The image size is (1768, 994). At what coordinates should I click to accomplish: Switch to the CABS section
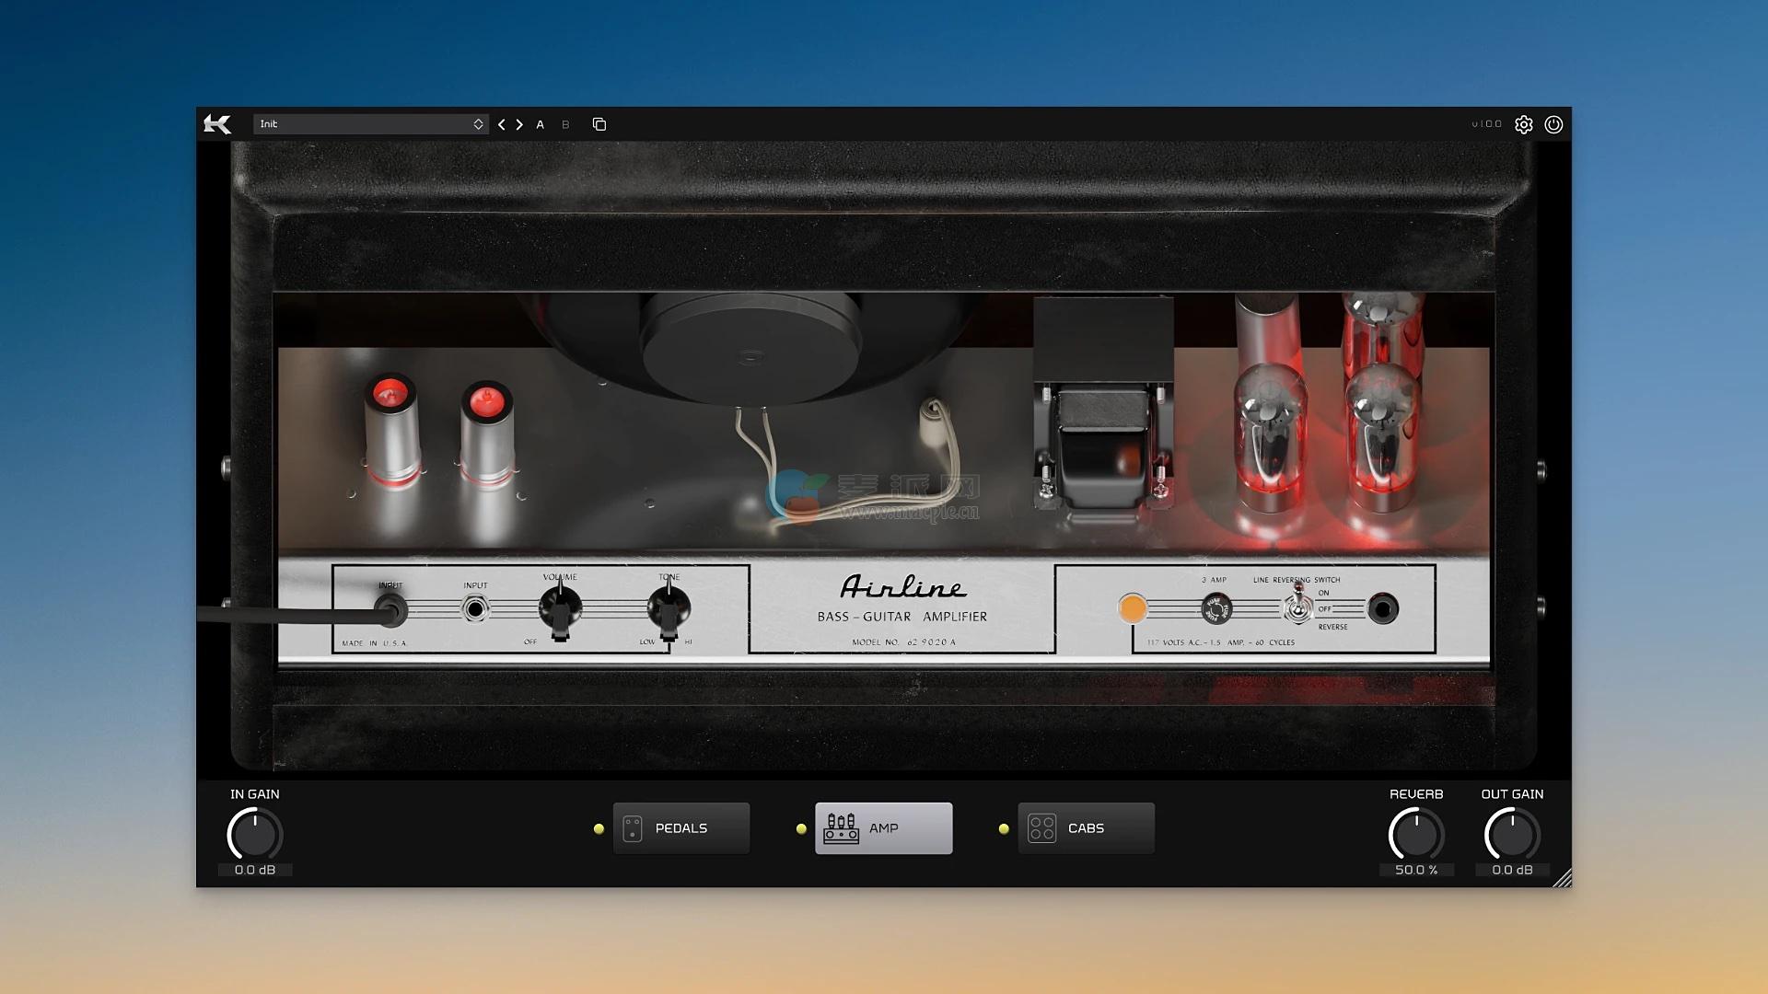click(1087, 828)
